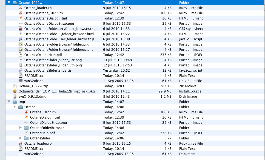
Task: Click Ruby icon of top Octane_loader.rb
Action: (x=21, y=8)
